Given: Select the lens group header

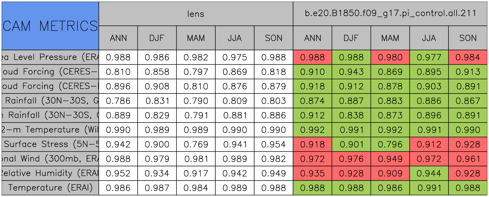Looking at the screenshot, I should (x=196, y=14).
